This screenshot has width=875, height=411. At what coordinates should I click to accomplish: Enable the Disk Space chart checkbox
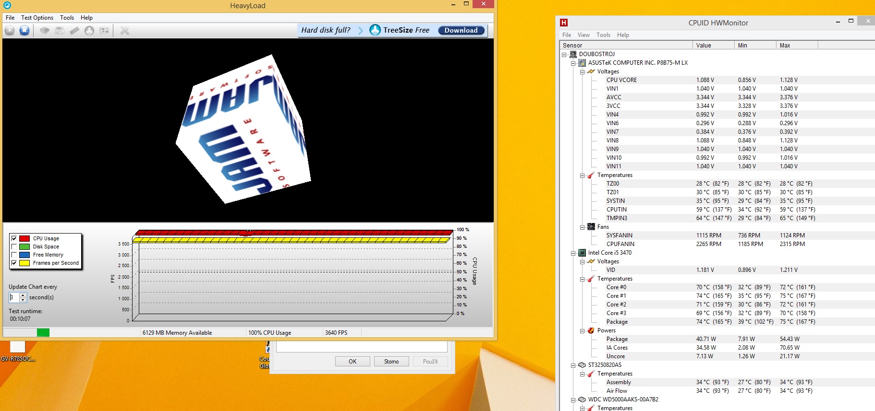tap(14, 247)
